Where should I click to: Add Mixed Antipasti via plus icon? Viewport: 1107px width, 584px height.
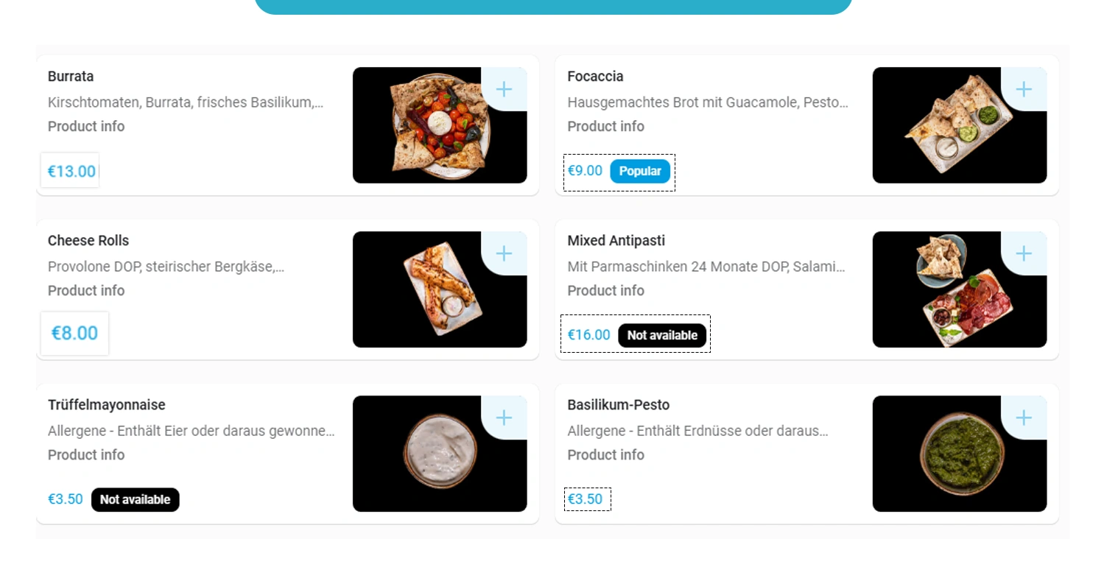click(1024, 254)
